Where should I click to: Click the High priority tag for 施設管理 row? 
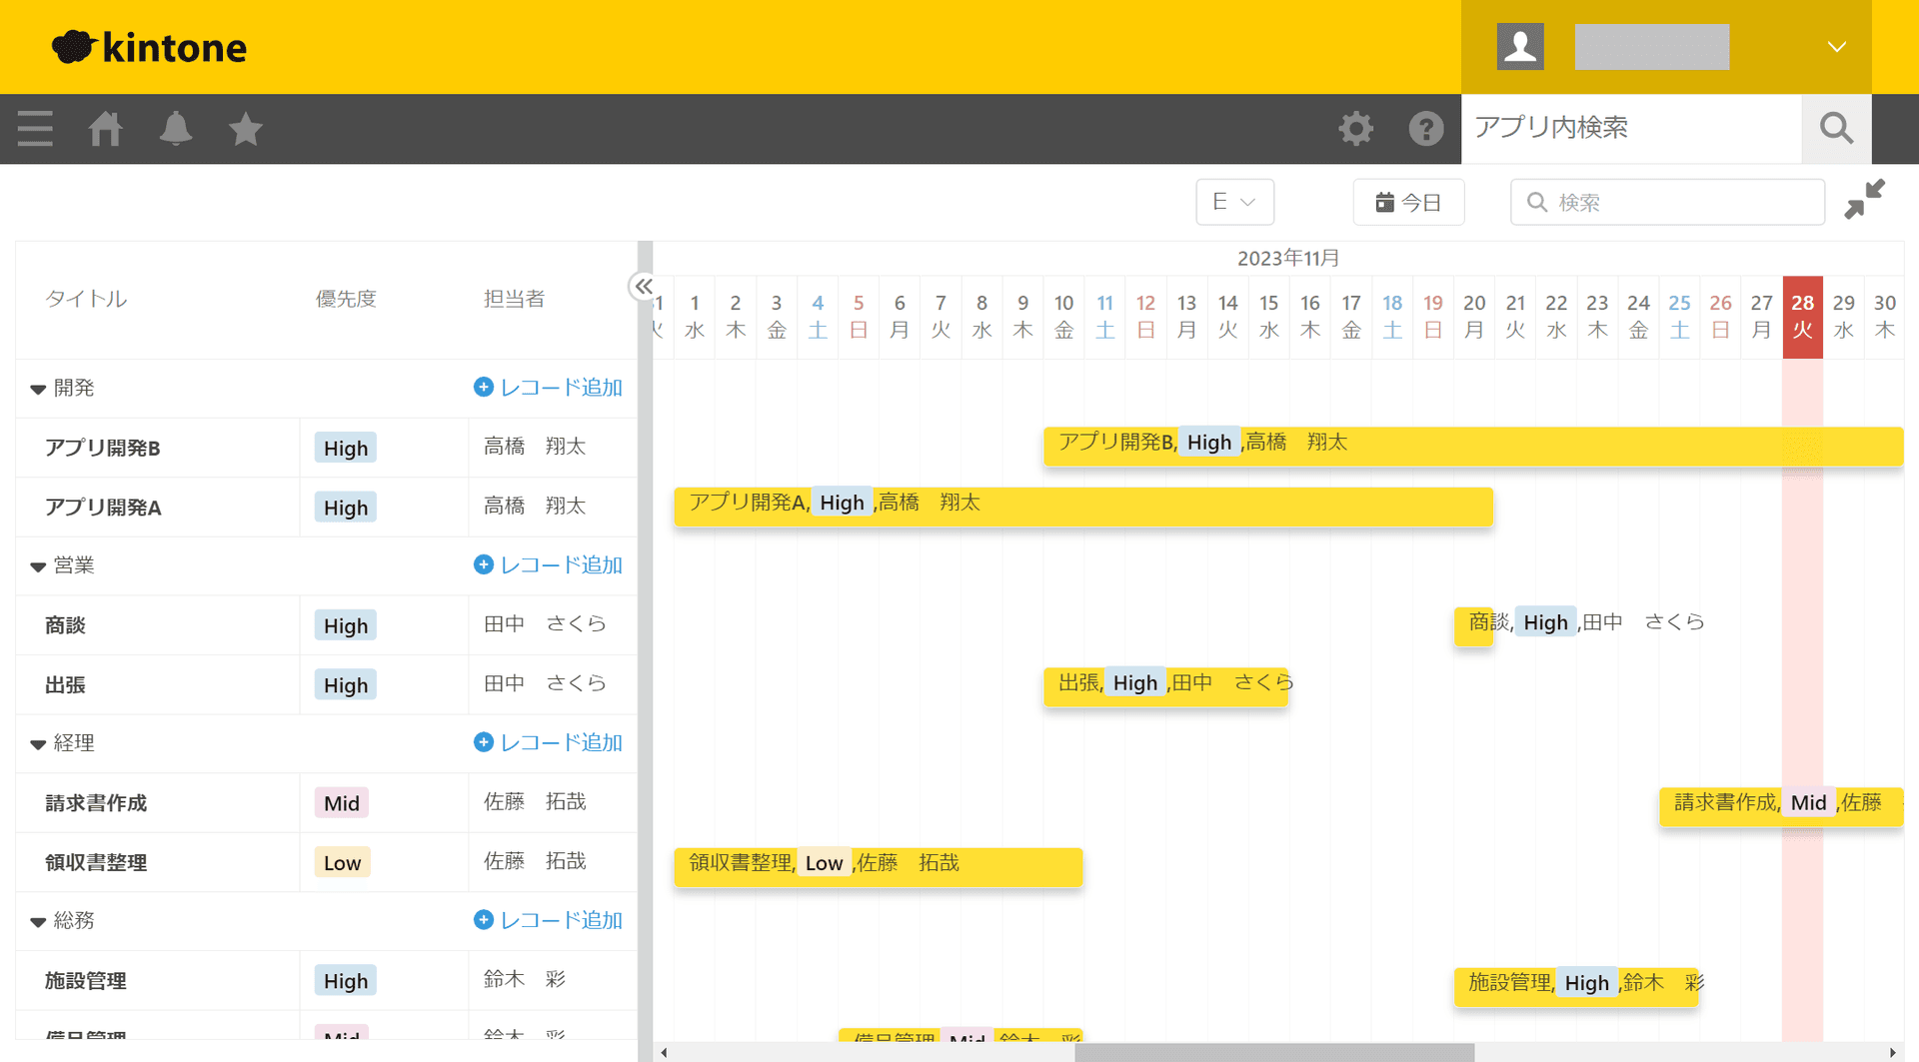click(x=346, y=981)
